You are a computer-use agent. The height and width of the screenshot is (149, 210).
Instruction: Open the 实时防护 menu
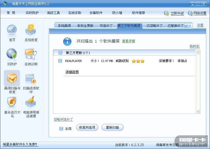pos(32,13)
